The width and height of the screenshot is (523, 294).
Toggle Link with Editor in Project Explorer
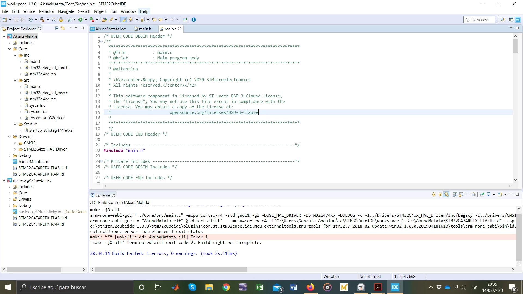tap(63, 28)
